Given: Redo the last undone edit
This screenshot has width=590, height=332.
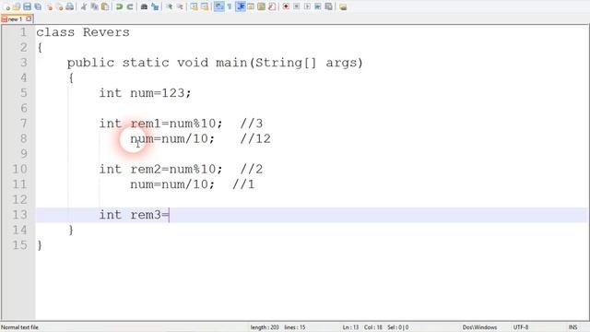Looking at the screenshot, I should 130,6.
